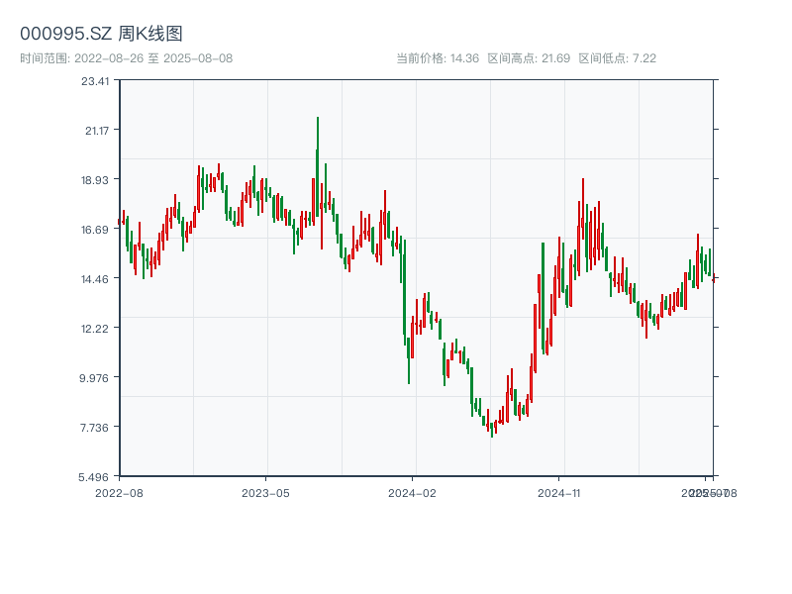Click y-axis value 21.17
The height and width of the screenshot is (594, 792).
pyautogui.click(x=97, y=131)
